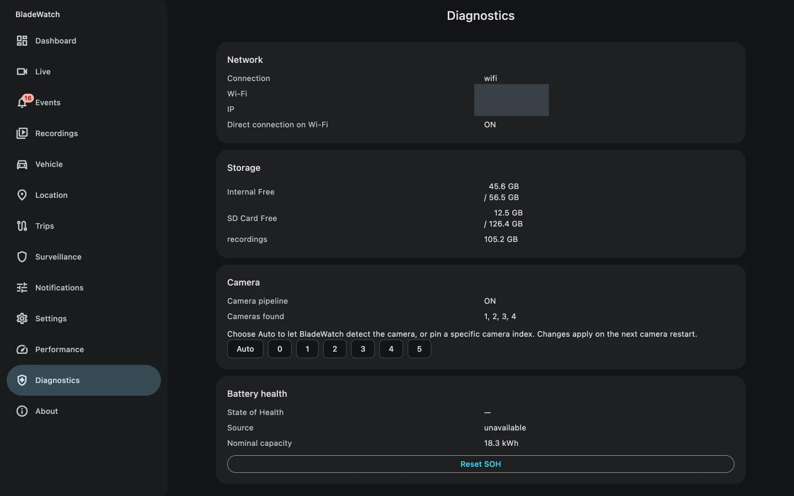This screenshot has width=794, height=496.
Task: Click the Camera section heading
Action: coord(243,282)
